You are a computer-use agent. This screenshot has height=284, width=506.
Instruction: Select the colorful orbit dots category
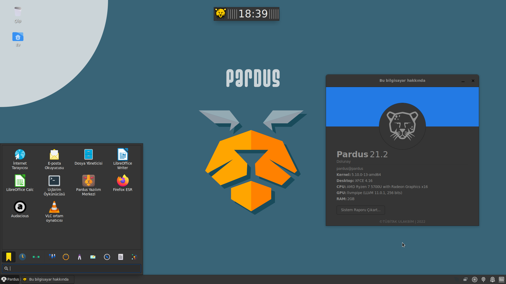pos(134,257)
